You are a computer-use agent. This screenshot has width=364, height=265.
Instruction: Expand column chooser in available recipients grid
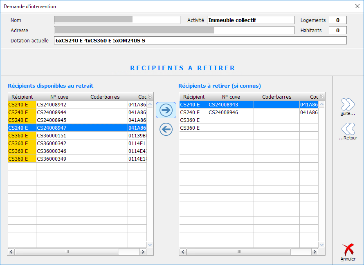(150, 97)
